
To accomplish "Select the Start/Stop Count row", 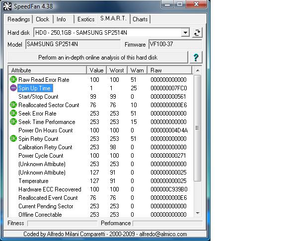I will 101,97.
